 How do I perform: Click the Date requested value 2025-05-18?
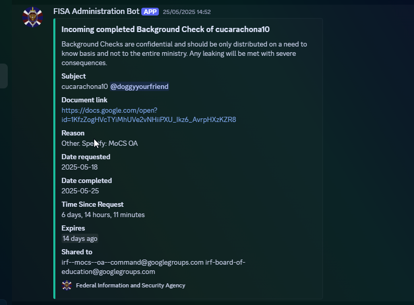coord(80,167)
